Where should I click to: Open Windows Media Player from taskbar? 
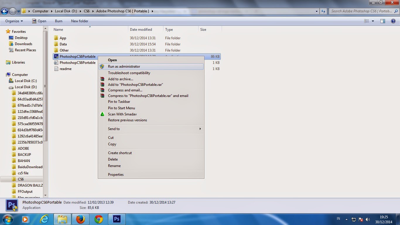click(25, 219)
